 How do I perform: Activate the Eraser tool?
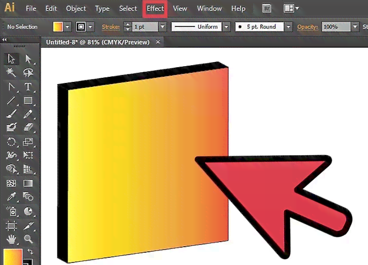point(28,127)
